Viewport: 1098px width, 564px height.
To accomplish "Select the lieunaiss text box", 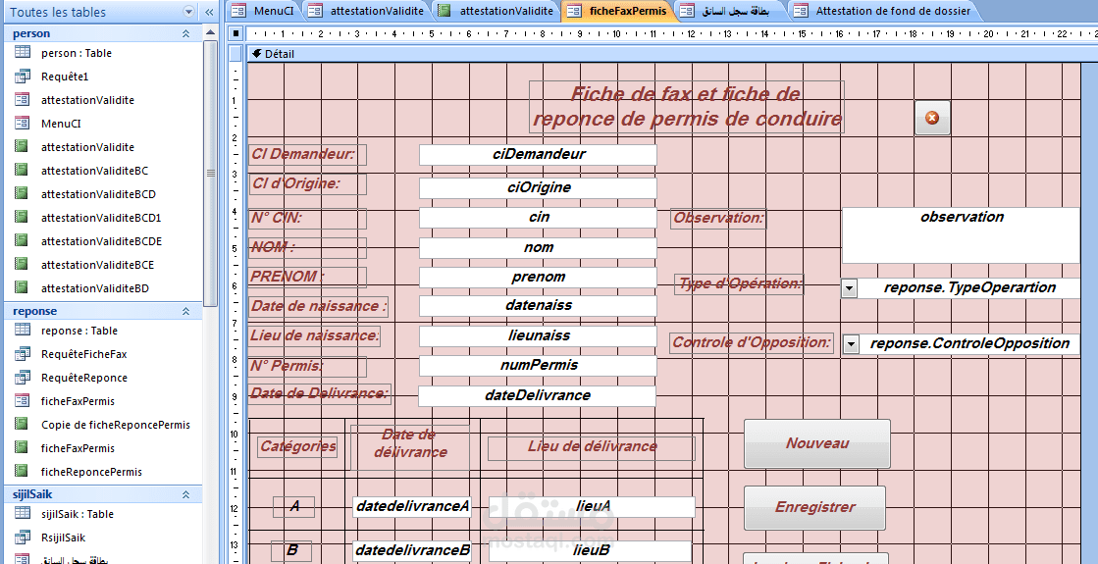I will pyautogui.click(x=538, y=335).
